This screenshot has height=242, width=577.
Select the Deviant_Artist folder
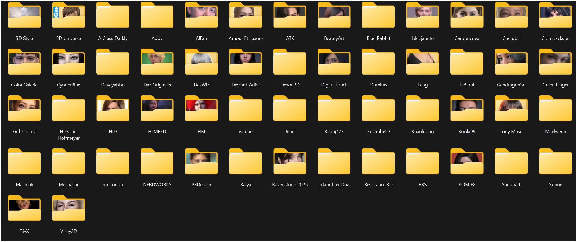point(246,62)
